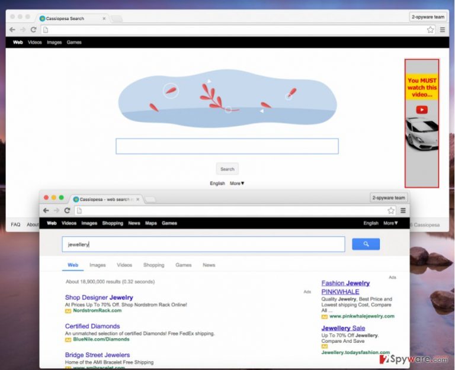Open Chrome menu in front results window
The height and width of the screenshot is (370, 455).
(x=403, y=211)
